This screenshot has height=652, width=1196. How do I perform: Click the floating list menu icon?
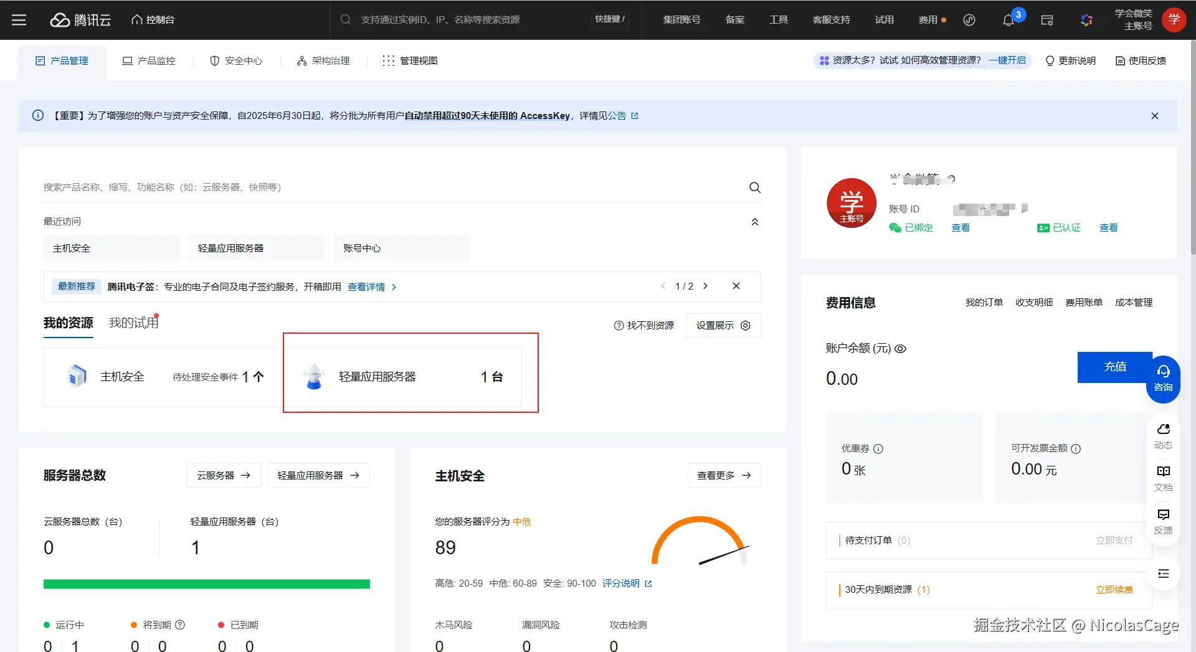[1163, 574]
